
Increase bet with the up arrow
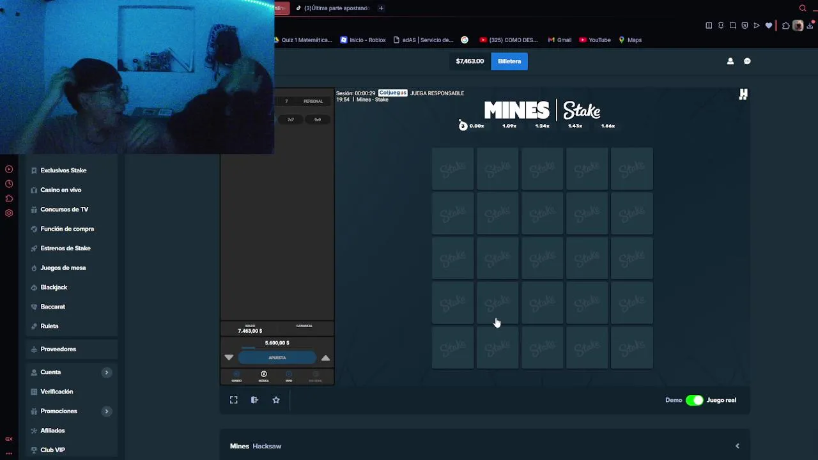[x=326, y=358]
